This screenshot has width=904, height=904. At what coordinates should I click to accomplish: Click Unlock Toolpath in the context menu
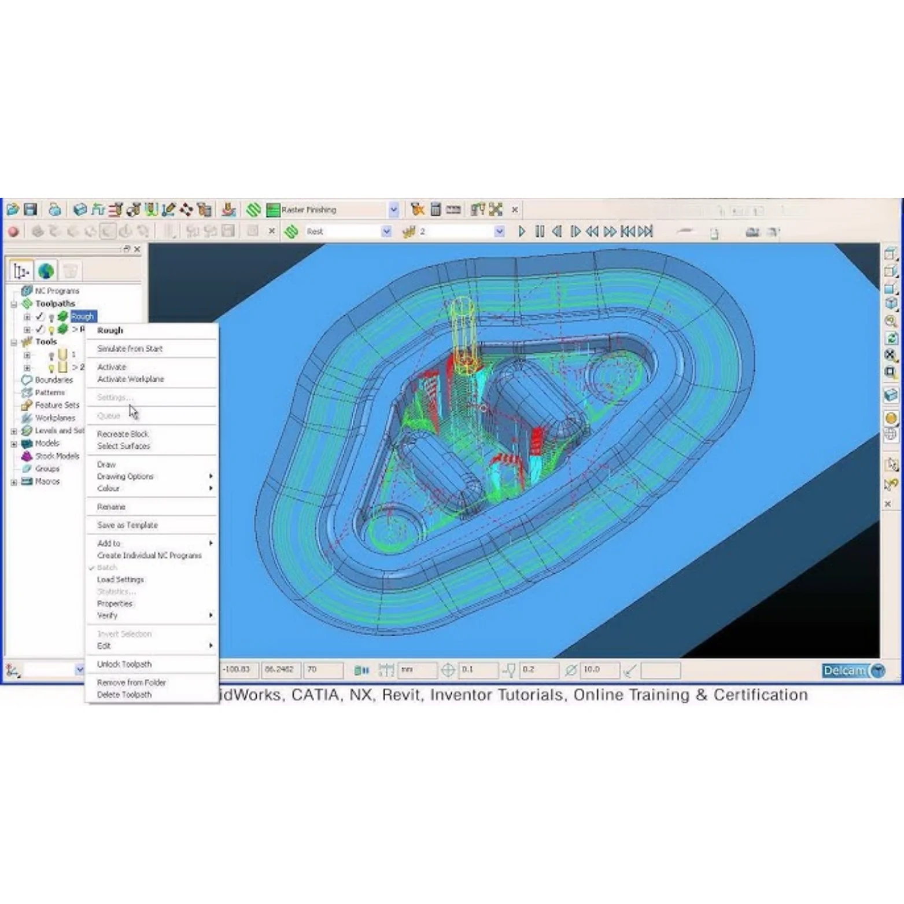click(x=126, y=664)
